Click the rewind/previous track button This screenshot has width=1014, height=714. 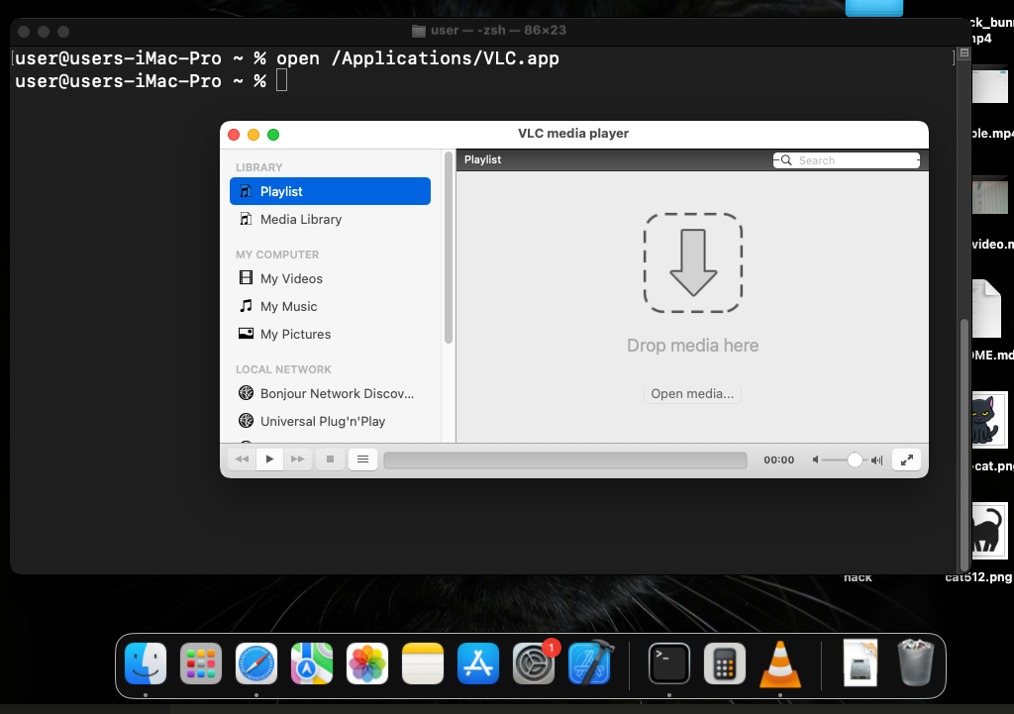242,459
